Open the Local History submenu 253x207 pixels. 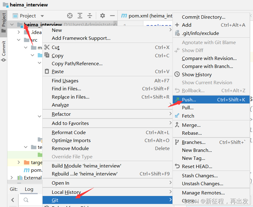(108, 192)
